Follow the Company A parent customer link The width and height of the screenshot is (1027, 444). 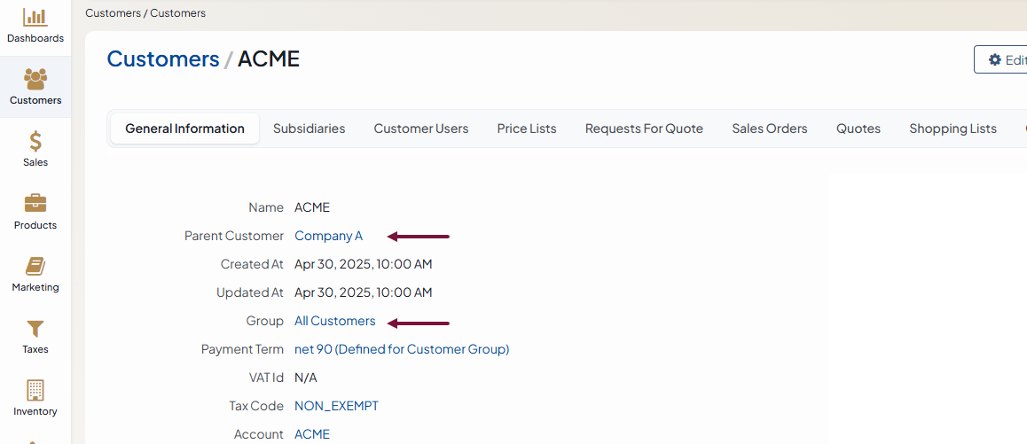click(x=328, y=236)
